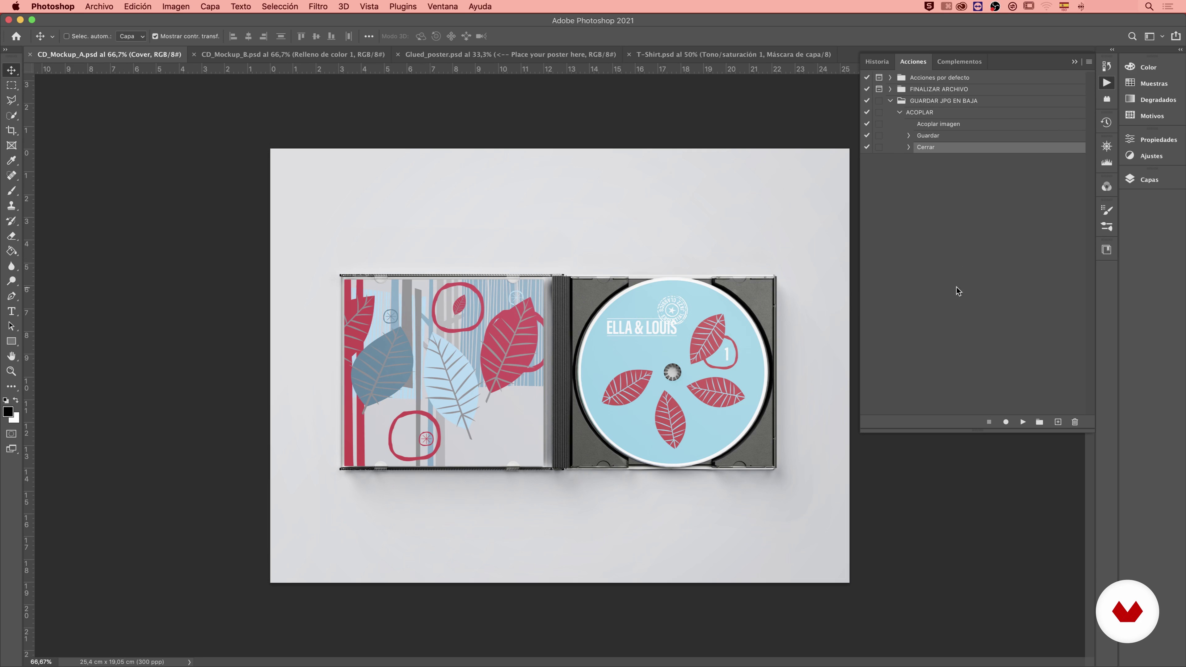Select the Clone Stamp tool
The width and height of the screenshot is (1186, 667).
(x=11, y=206)
